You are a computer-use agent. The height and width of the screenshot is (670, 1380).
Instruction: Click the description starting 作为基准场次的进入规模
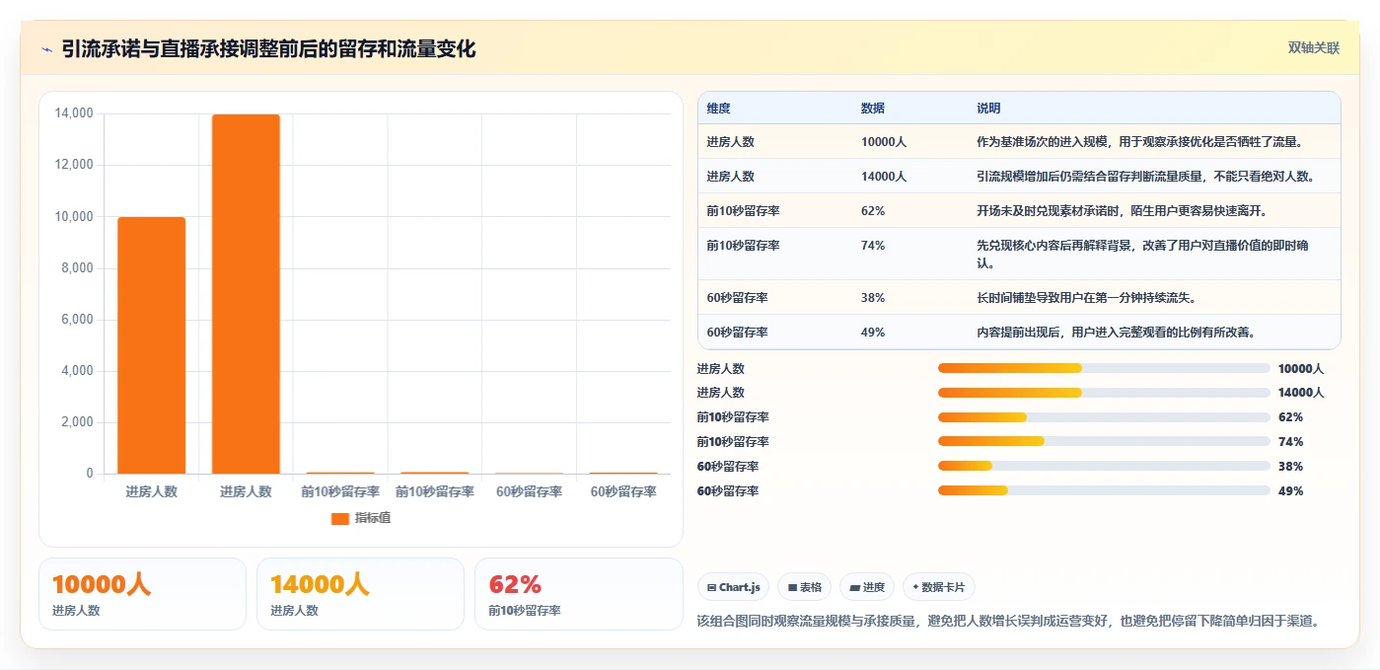tap(1140, 142)
